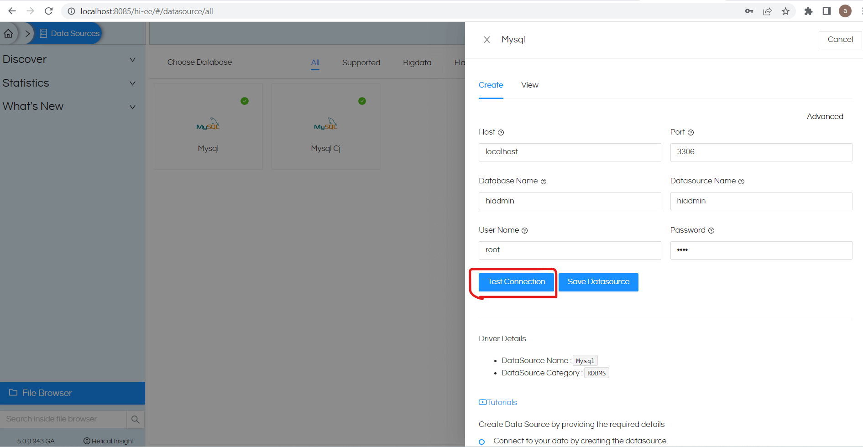Viewport: 863px width, 447px height.
Task: Click the browser address bar URL
Action: tap(146, 11)
